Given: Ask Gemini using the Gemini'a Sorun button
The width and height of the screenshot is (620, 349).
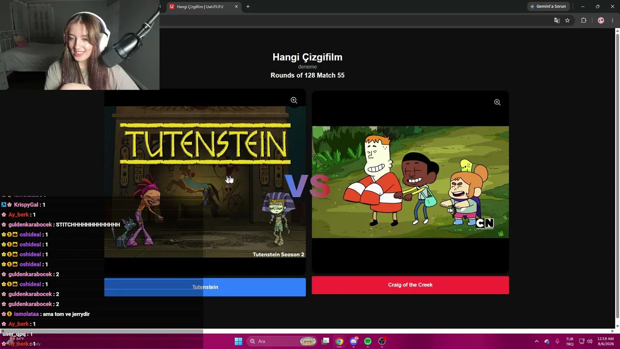Looking at the screenshot, I should [548, 7].
